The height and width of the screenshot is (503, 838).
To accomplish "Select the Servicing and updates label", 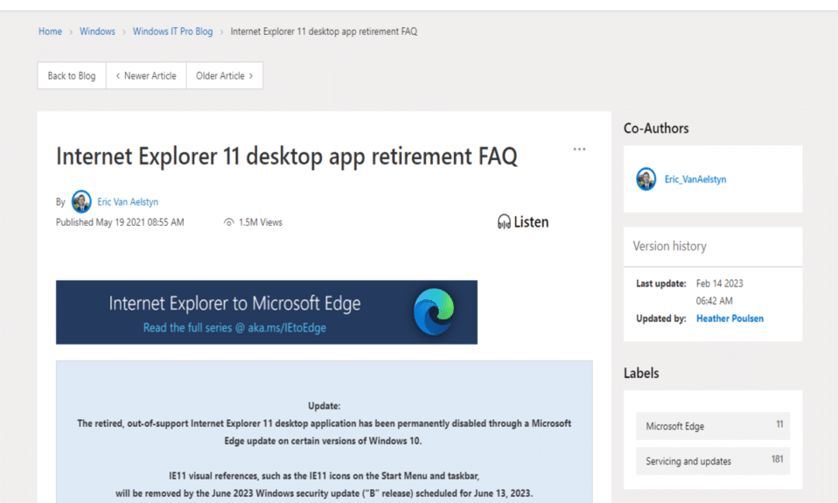I will click(713, 461).
